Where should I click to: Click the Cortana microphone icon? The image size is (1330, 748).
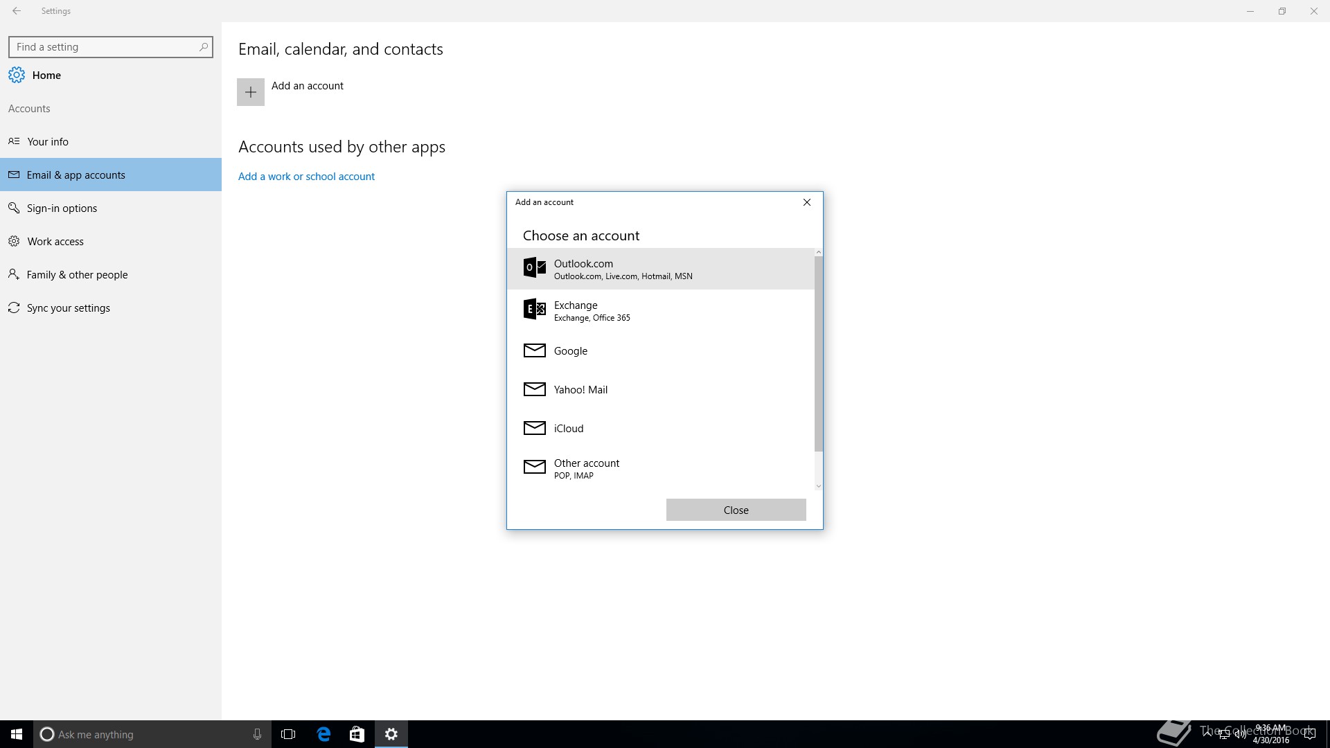257,734
